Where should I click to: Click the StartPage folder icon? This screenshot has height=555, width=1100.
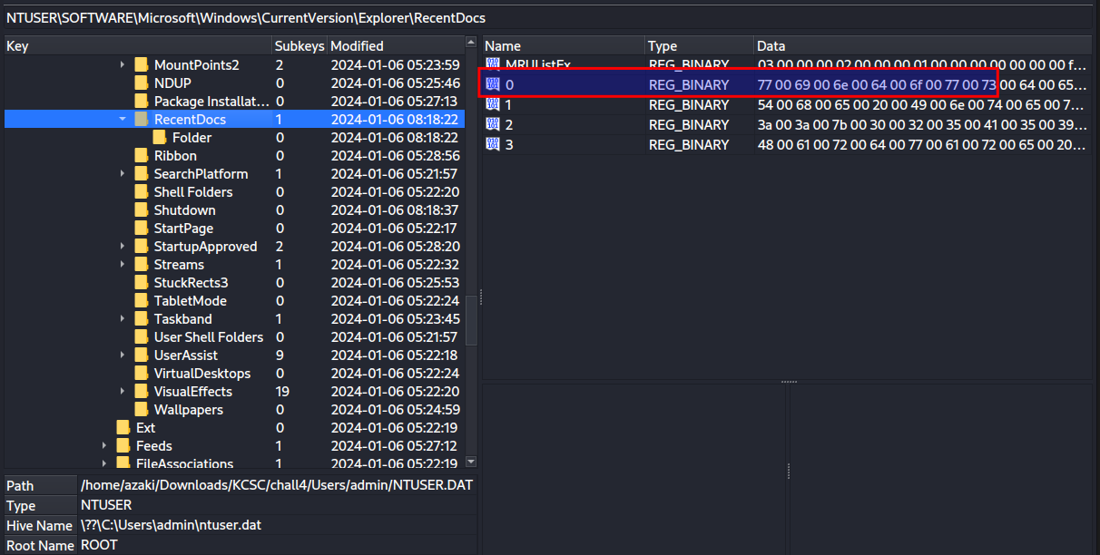pos(141,228)
